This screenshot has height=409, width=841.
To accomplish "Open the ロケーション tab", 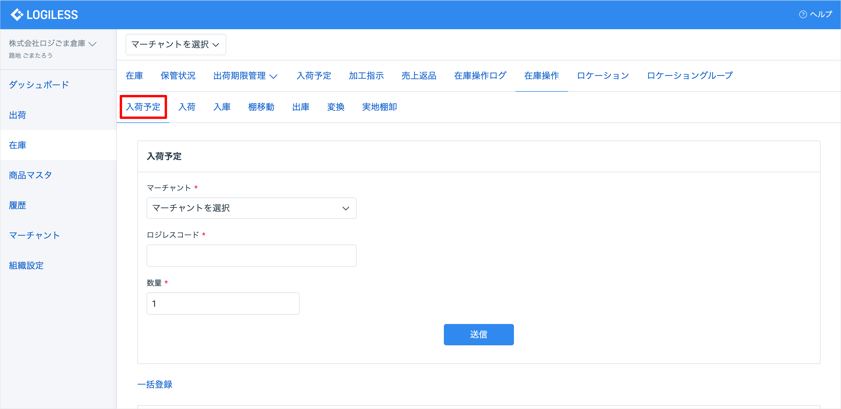I will (603, 76).
